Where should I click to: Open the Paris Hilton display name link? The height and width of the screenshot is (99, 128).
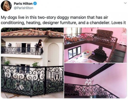point(23,4)
